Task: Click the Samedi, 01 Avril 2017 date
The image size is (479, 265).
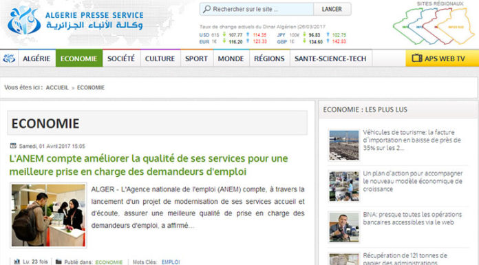Action: point(52,146)
